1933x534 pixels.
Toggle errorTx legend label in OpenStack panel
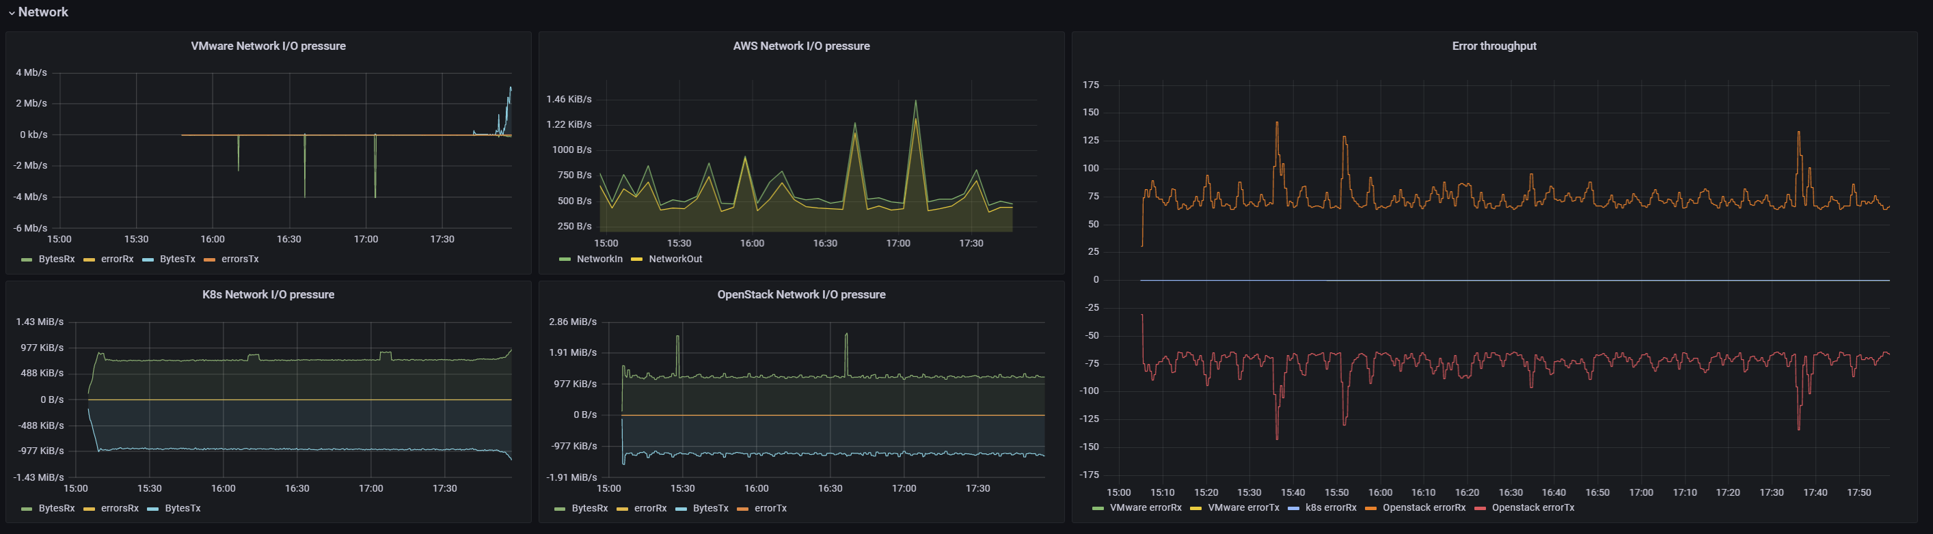coord(770,508)
